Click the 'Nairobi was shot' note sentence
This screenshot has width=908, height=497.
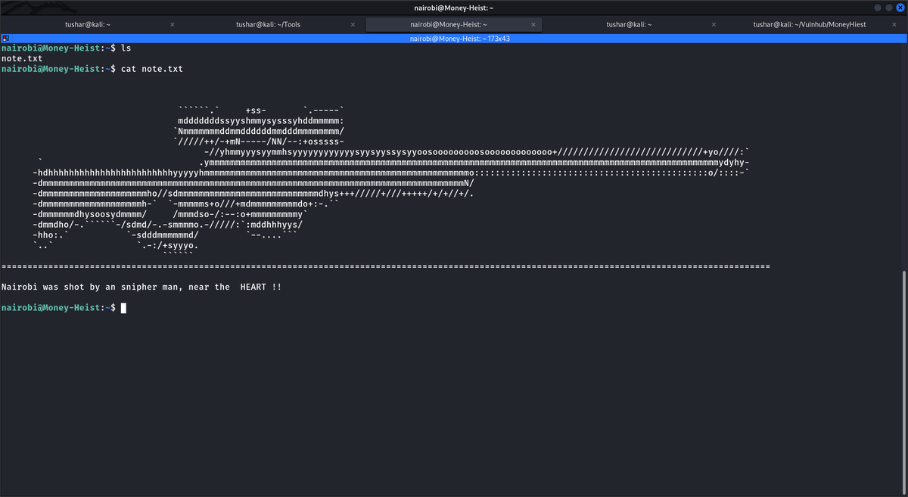pos(141,287)
